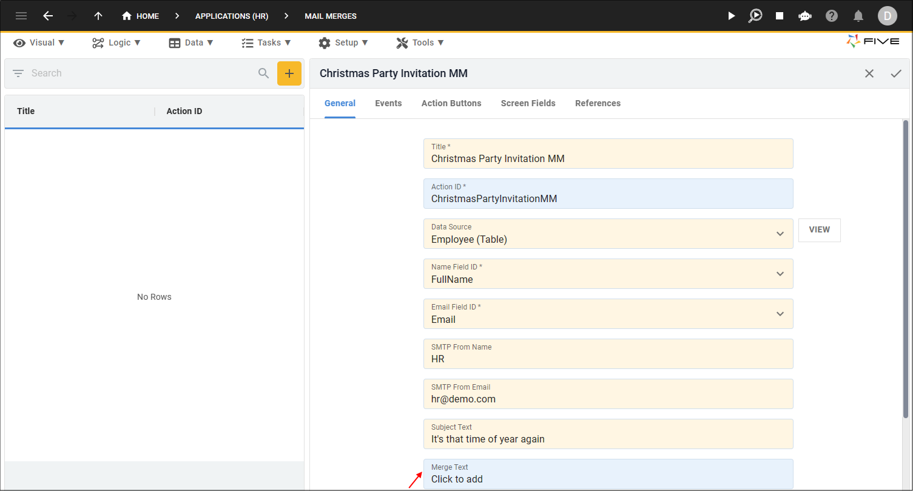913x491 pixels.
Task: Open the hamburger menu icon
Action: point(21,16)
